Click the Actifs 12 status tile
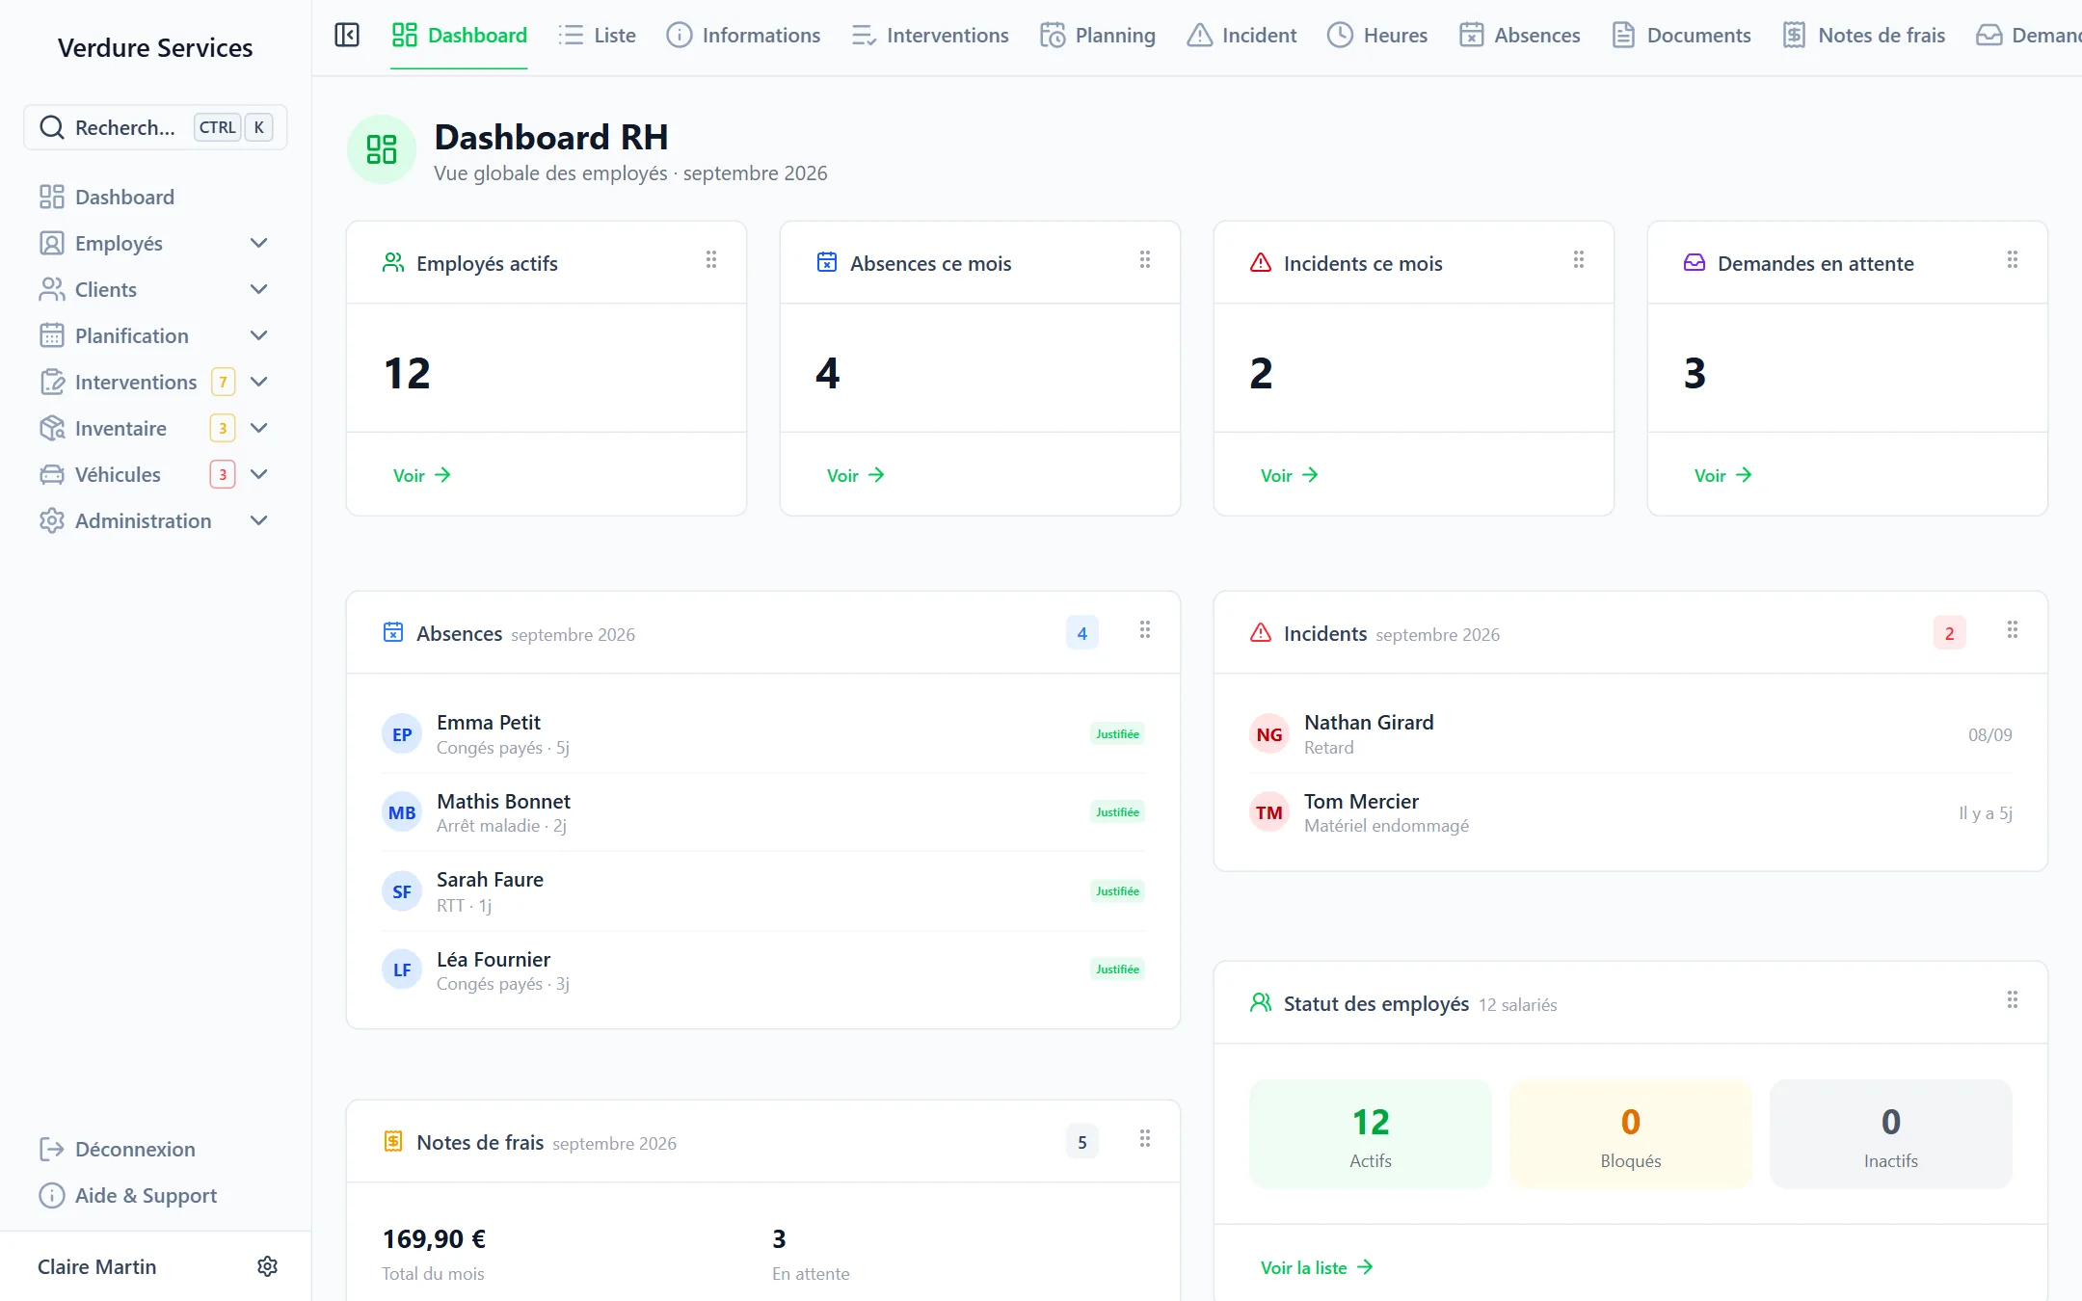This screenshot has width=2082, height=1301. pyautogui.click(x=1371, y=1134)
